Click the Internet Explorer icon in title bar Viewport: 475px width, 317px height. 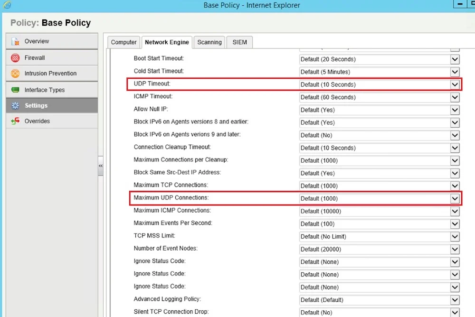tap(7, 5)
